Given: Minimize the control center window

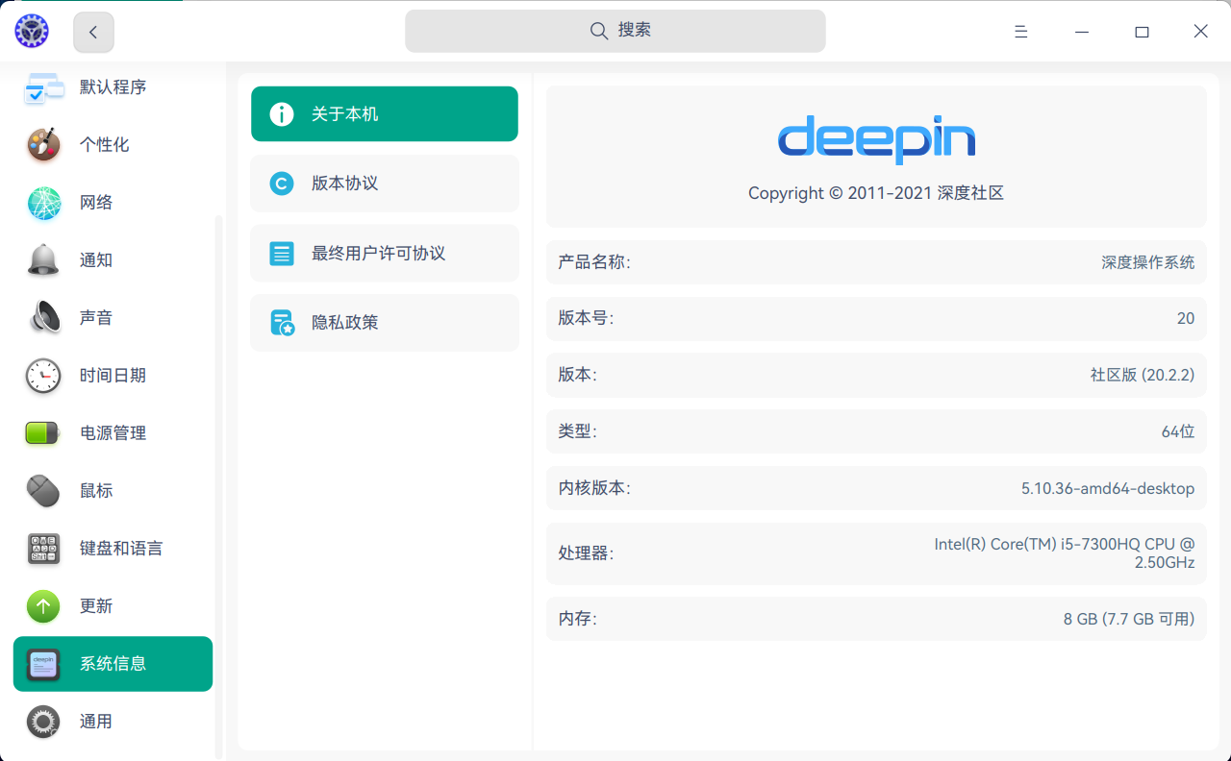Looking at the screenshot, I should click(1082, 32).
